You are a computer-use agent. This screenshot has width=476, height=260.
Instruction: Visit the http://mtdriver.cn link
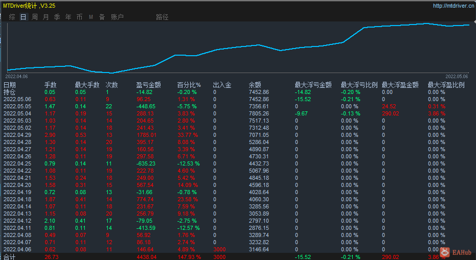coord(453,6)
